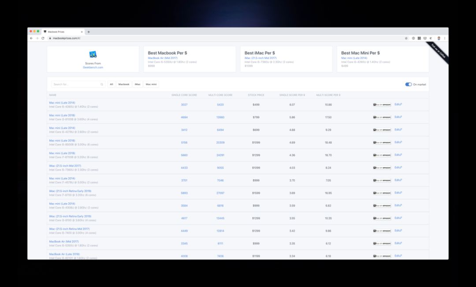Click Buy on Amazon for MacBook Air (Late 2018)
This screenshot has height=287, width=476.
[382, 256]
